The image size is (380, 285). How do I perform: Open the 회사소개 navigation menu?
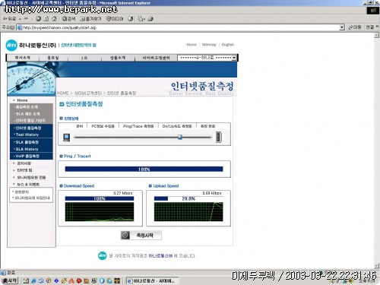[x=23, y=58]
